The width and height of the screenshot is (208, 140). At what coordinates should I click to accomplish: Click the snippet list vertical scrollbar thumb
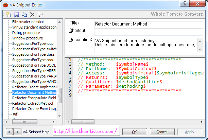(59, 95)
